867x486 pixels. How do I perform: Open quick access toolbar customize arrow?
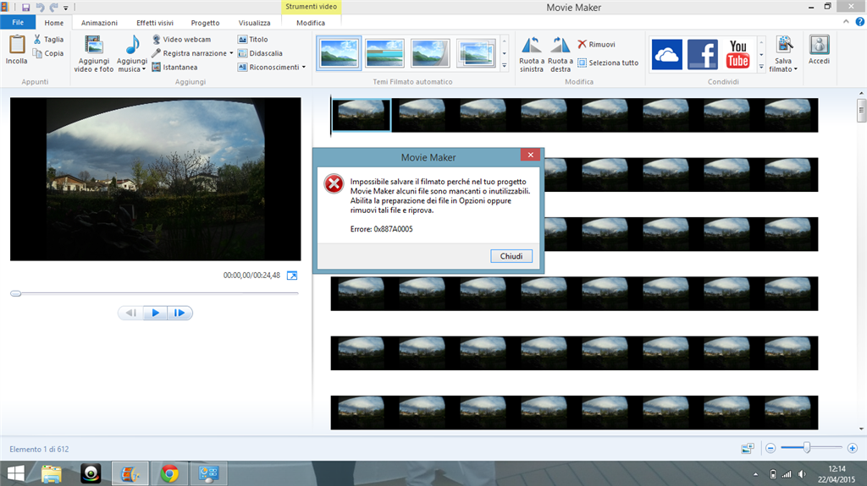[x=66, y=8]
